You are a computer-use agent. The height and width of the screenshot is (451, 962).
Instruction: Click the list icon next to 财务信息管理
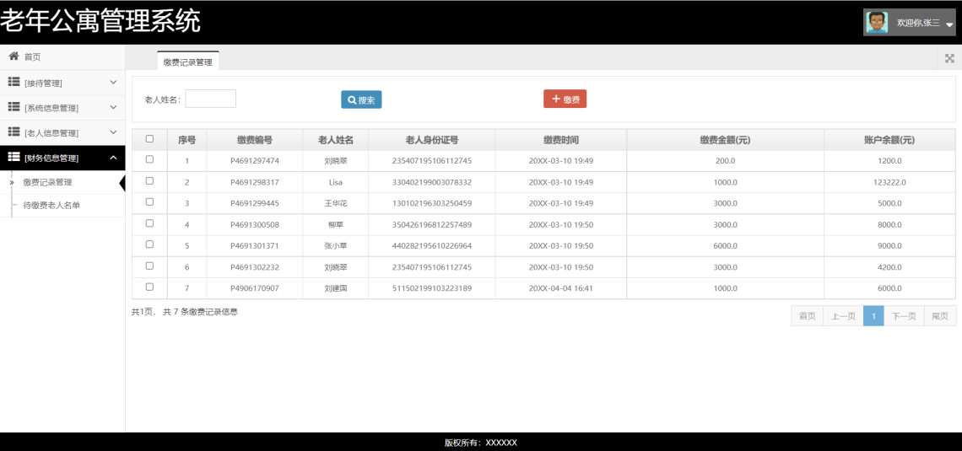[14, 158]
